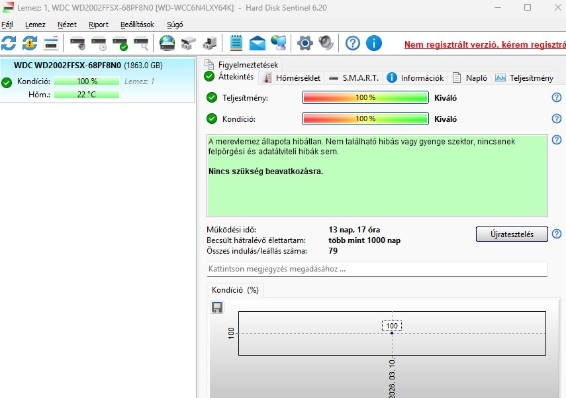Click the Újratesztelés button
This screenshot has height=398, width=566.
click(x=512, y=234)
